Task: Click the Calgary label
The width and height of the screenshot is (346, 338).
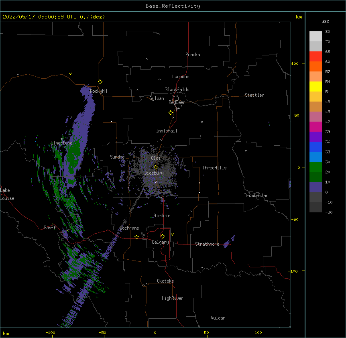Action: (x=160, y=242)
